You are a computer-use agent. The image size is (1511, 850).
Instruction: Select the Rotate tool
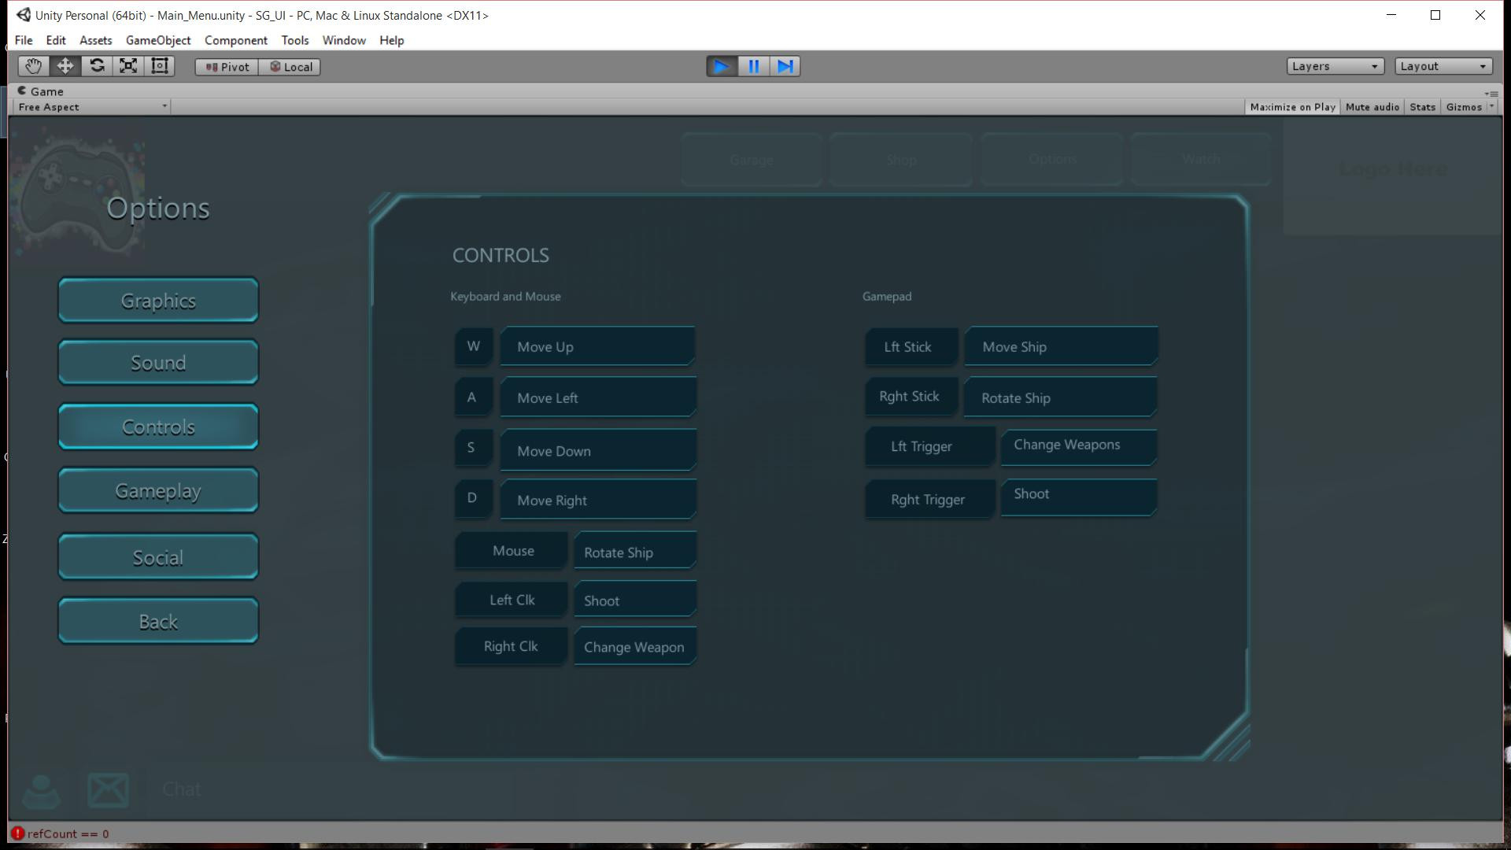97,66
